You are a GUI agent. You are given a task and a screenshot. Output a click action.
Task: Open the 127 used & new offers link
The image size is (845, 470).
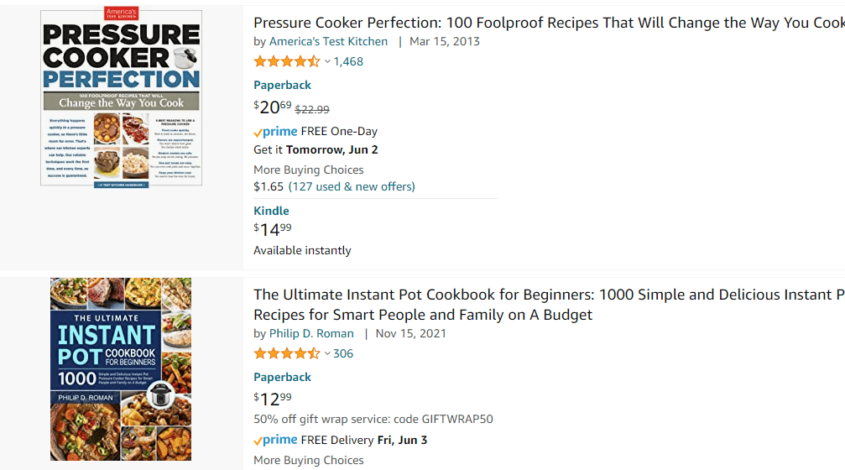point(352,186)
